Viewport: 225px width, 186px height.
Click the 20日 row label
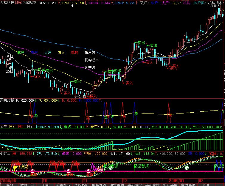(x=10, y=72)
